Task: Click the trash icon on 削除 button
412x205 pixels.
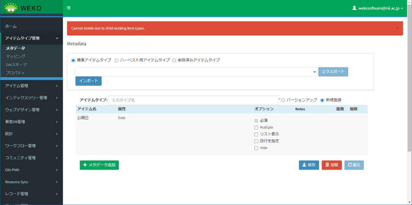Action: (327, 165)
